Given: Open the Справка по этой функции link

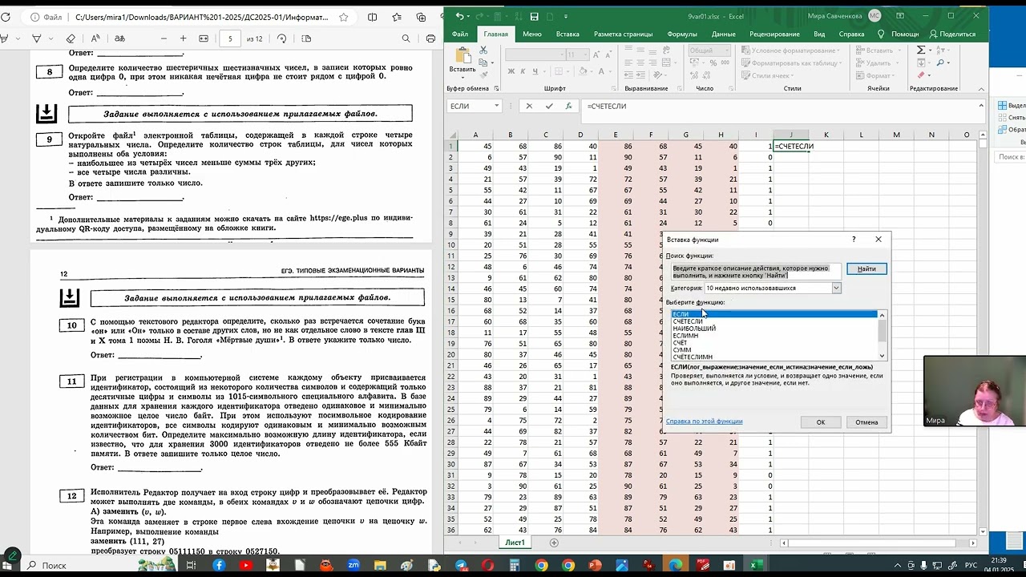Looking at the screenshot, I should click(x=705, y=422).
